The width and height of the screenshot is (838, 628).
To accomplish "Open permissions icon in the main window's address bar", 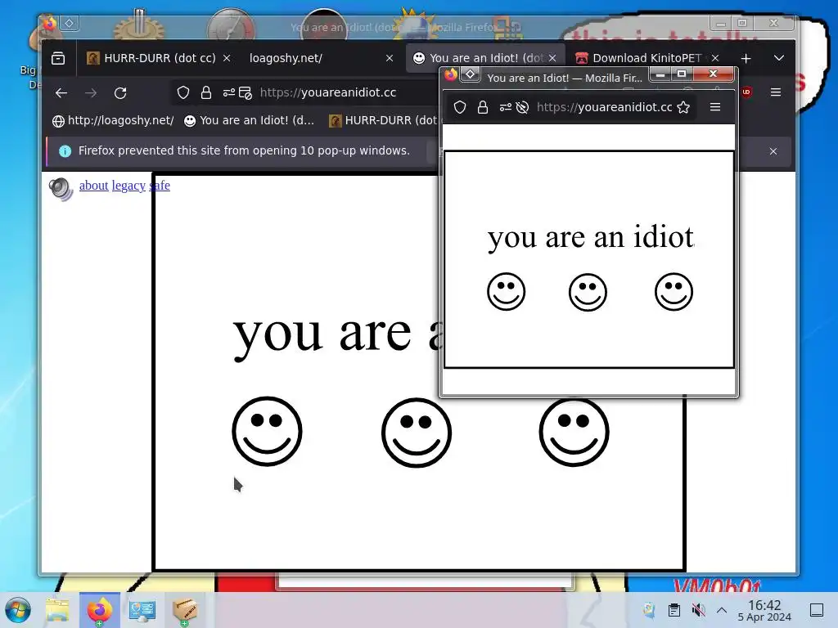I will click(x=229, y=93).
